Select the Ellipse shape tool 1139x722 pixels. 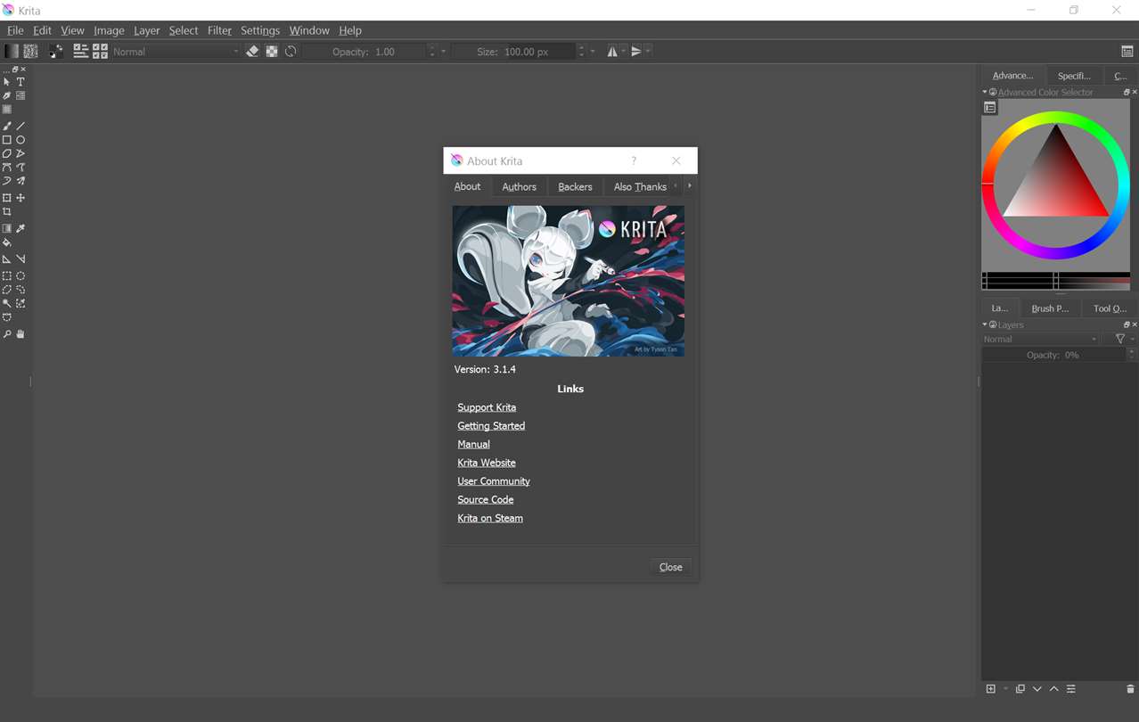[x=20, y=140]
